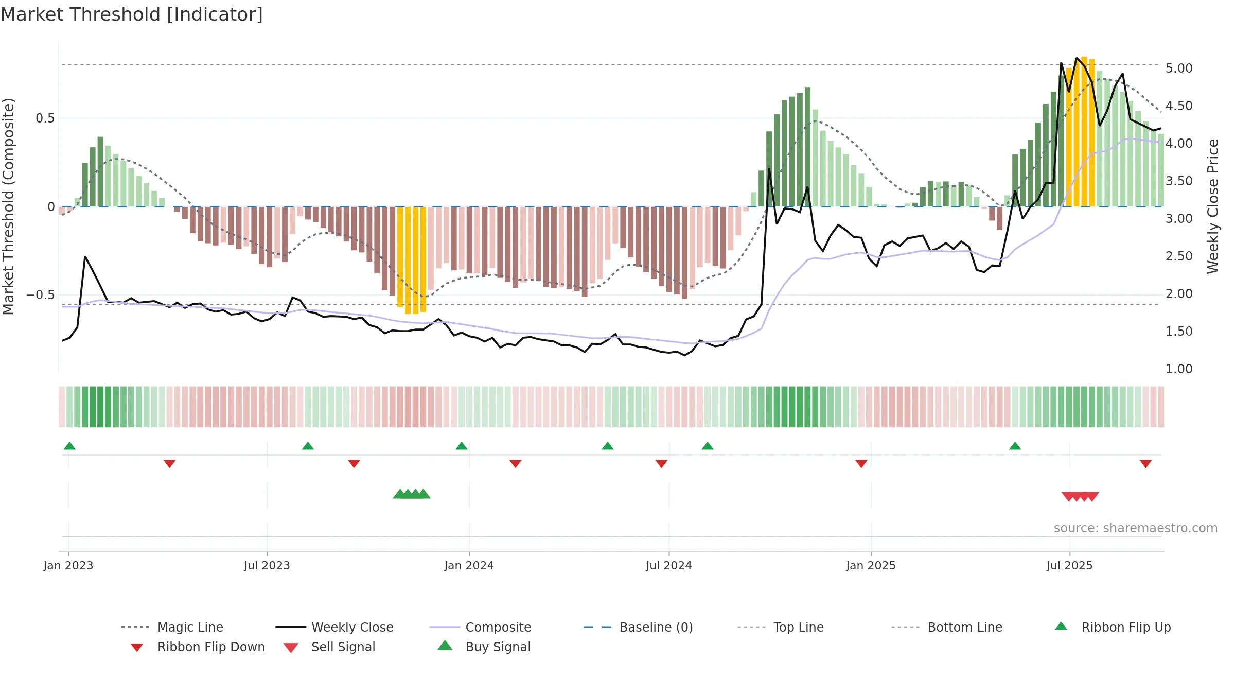This screenshot has width=1235, height=695.
Task: Click the red Ribbon Flip Down legend triangle icon
Action: coord(137,648)
